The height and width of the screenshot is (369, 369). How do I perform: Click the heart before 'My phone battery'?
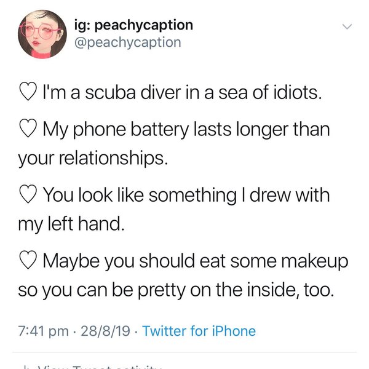pyautogui.click(x=27, y=131)
